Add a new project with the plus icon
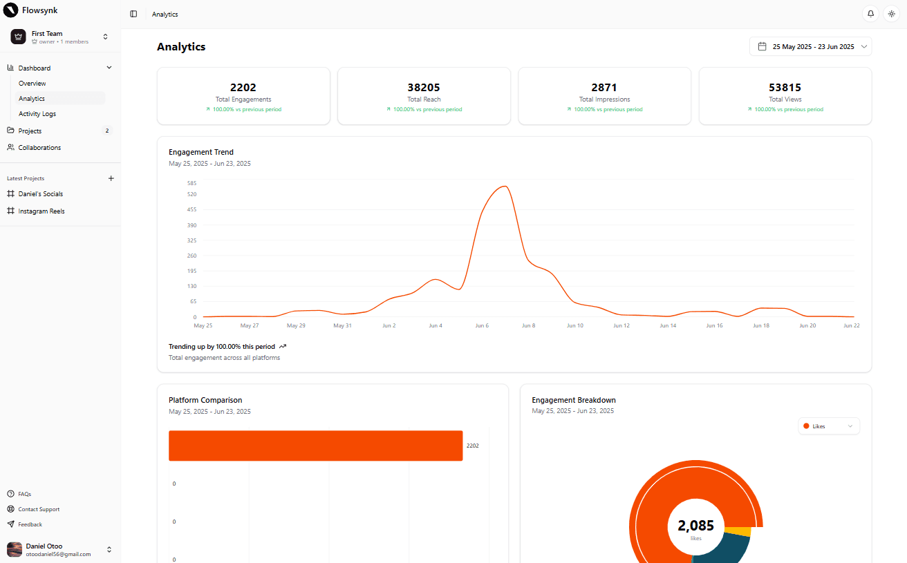This screenshot has width=907, height=563. point(111,178)
